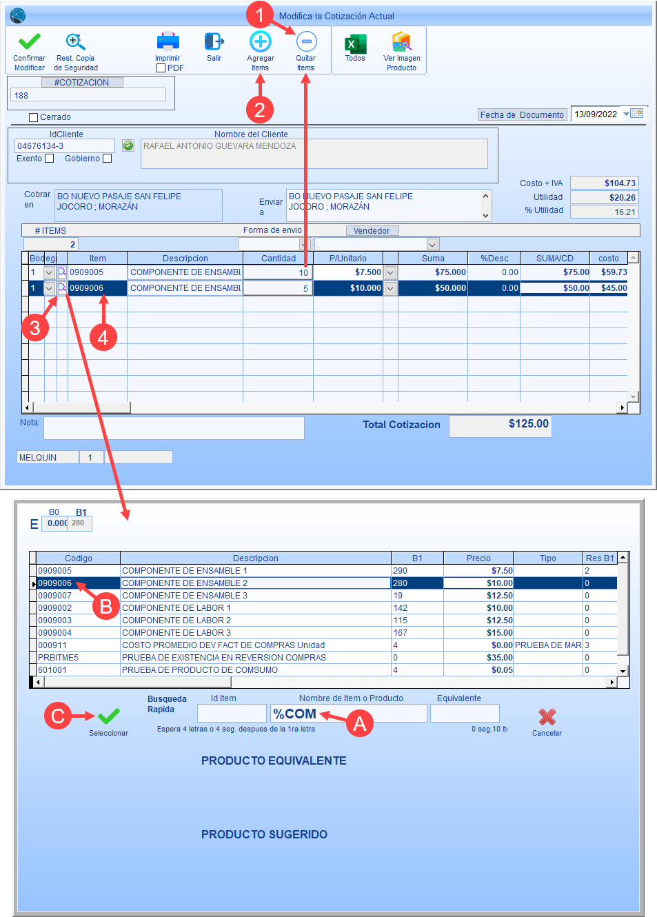Enable the Gobierno checkbox
This screenshot has width=657, height=917.
point(107,159)
